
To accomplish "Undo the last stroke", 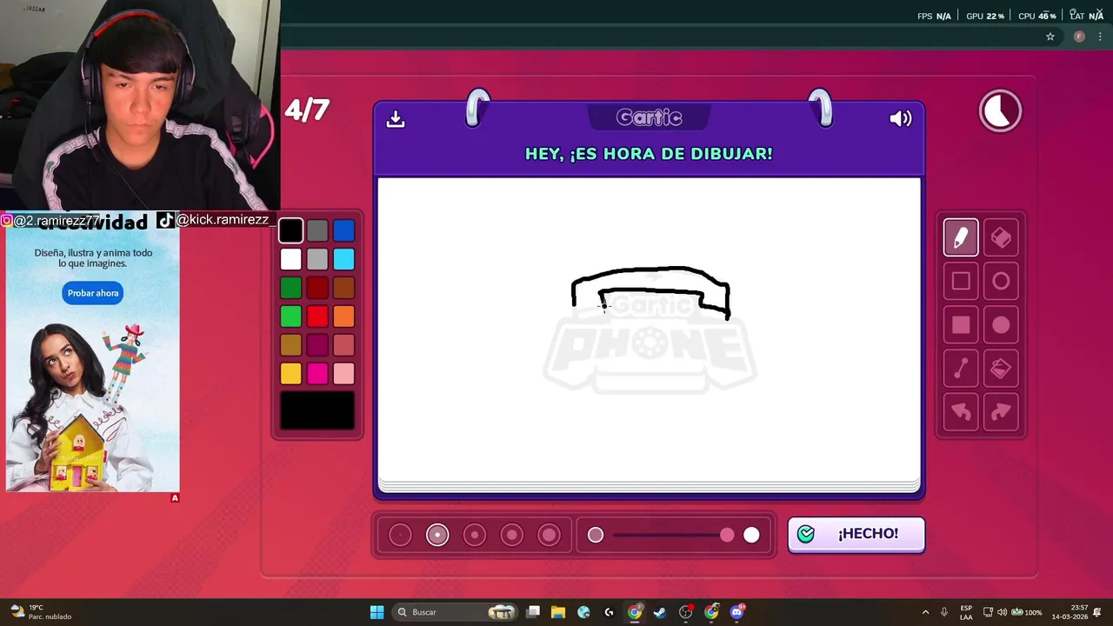I will (x=961, y=412).
